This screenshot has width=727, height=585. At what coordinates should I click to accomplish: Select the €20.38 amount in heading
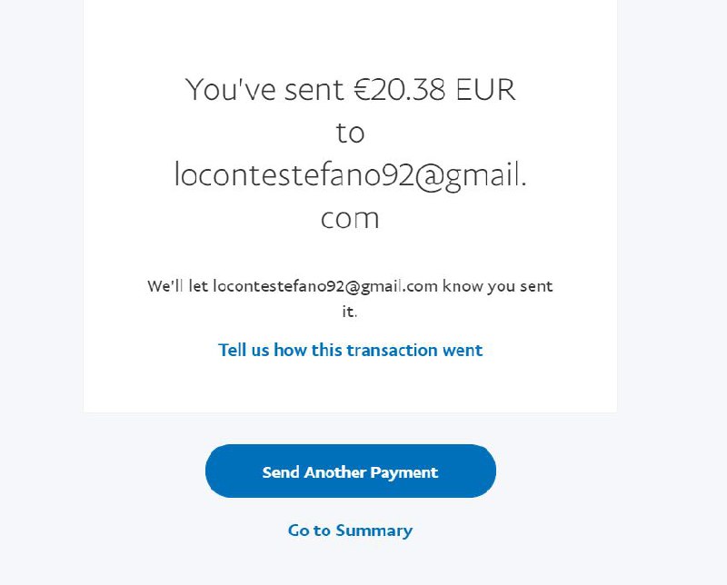[x=400, y=89]
